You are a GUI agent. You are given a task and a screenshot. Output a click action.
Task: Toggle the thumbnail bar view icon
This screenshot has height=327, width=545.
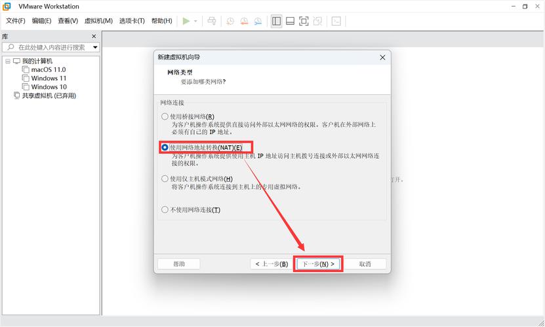(290, 21)
